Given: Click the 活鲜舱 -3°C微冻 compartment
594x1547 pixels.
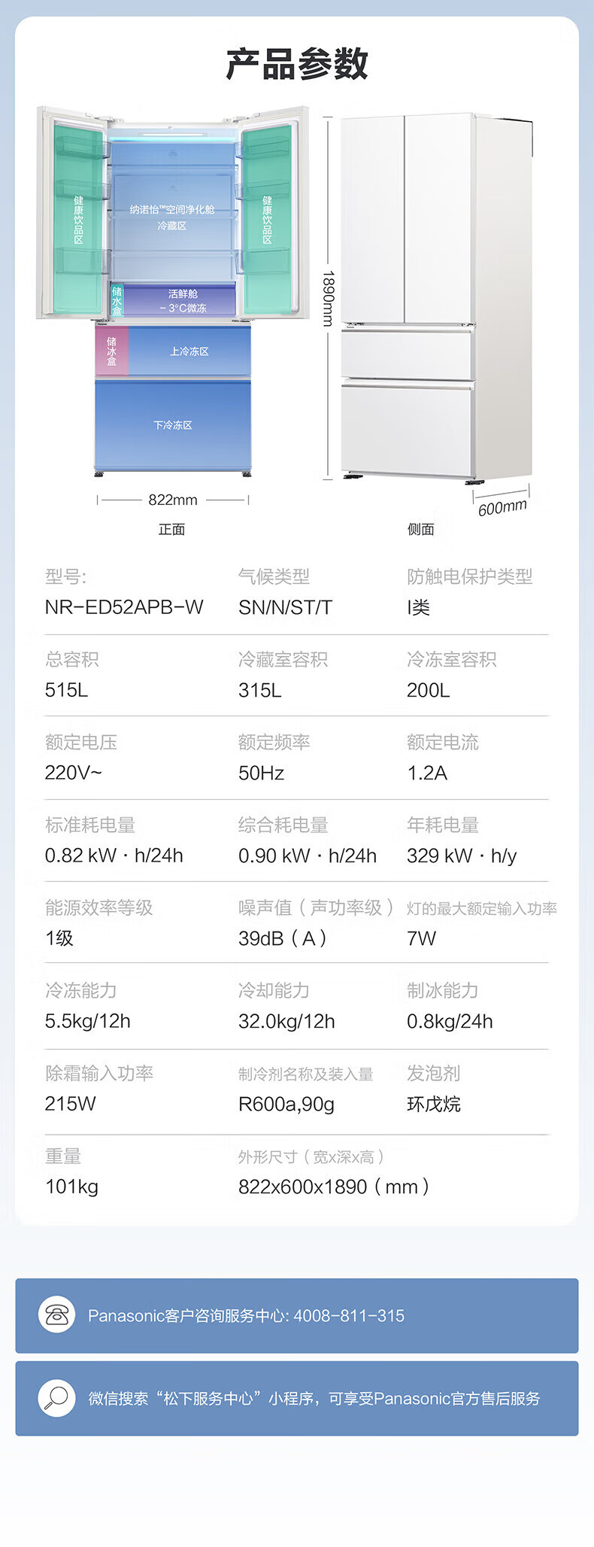Looking at the screenshot, I should point(183,301).
